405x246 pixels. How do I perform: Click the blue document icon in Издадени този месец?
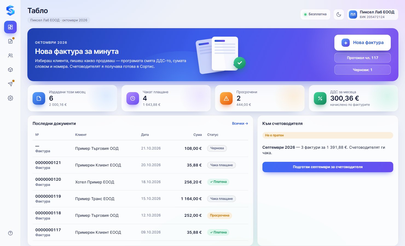tap(39, 98)
